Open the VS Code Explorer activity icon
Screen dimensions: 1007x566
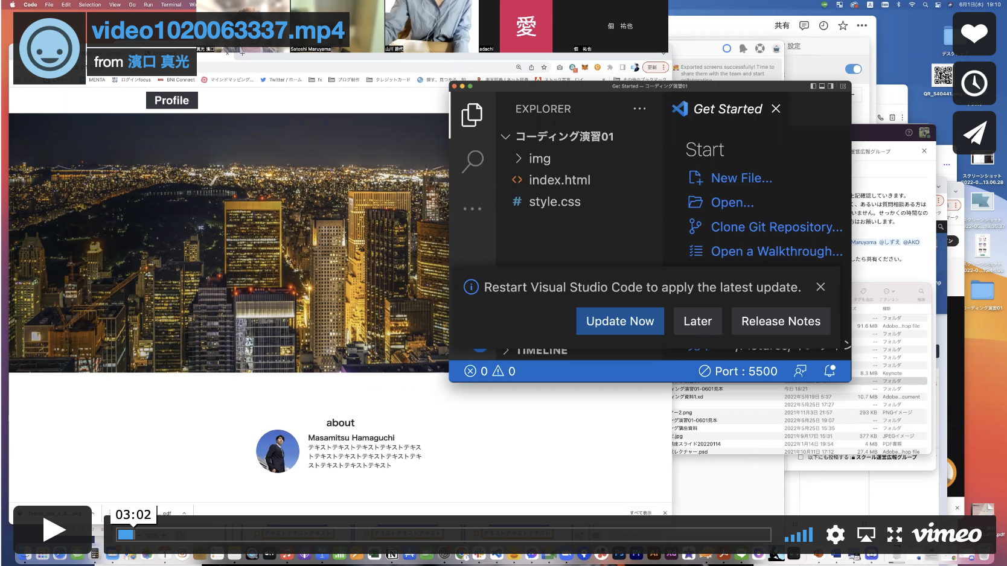coord(472,115)
